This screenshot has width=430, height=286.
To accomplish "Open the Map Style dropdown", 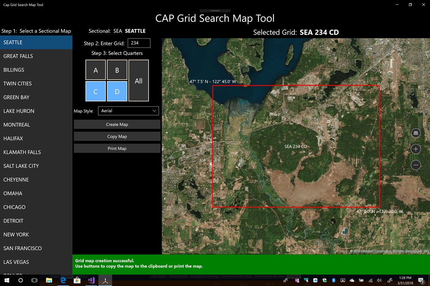I will pyautogui.click(x=128, y=111).
